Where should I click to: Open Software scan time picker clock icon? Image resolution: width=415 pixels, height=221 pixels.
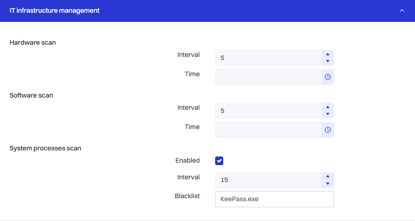tap(328, 130)
